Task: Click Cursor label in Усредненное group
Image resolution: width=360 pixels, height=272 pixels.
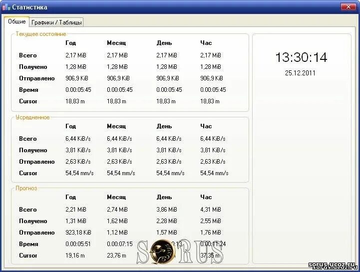Action: tap(28, 173)
